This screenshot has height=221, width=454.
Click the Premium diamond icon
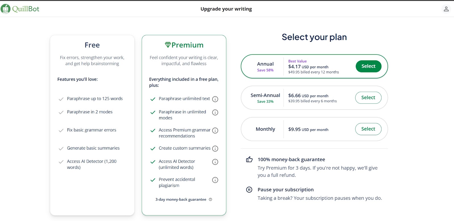pyautogui.click(x=168, y=45)
